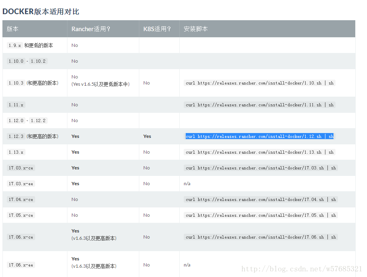Click Rancher No in the 1.10.0 - 1.10.2 row
Screen dimensions: 367x277
[75, 61]
